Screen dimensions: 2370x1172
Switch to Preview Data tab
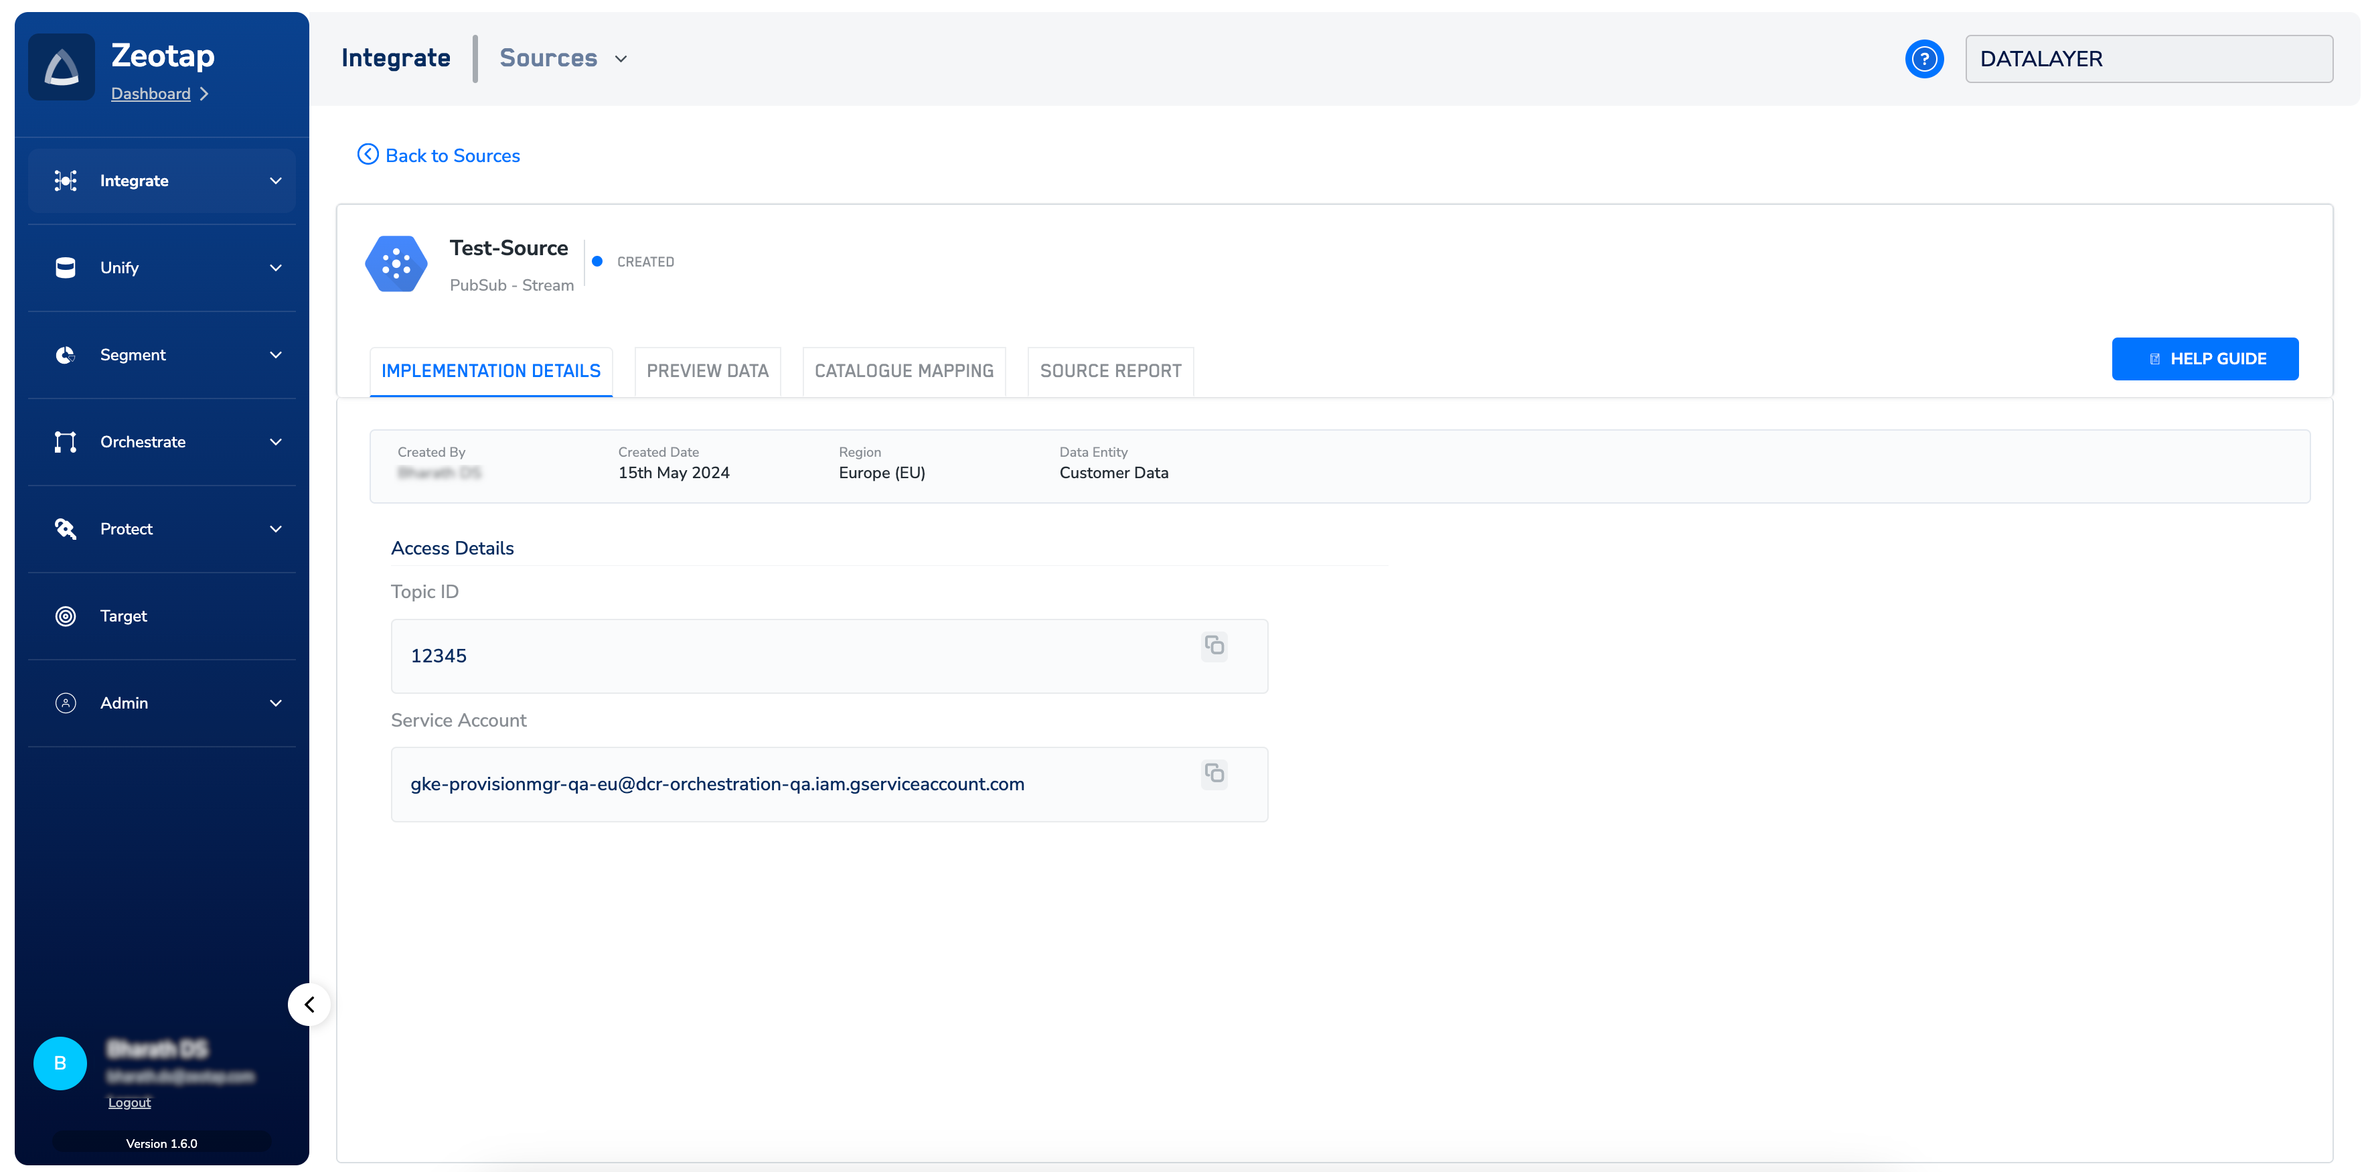(x=708, y=371)
